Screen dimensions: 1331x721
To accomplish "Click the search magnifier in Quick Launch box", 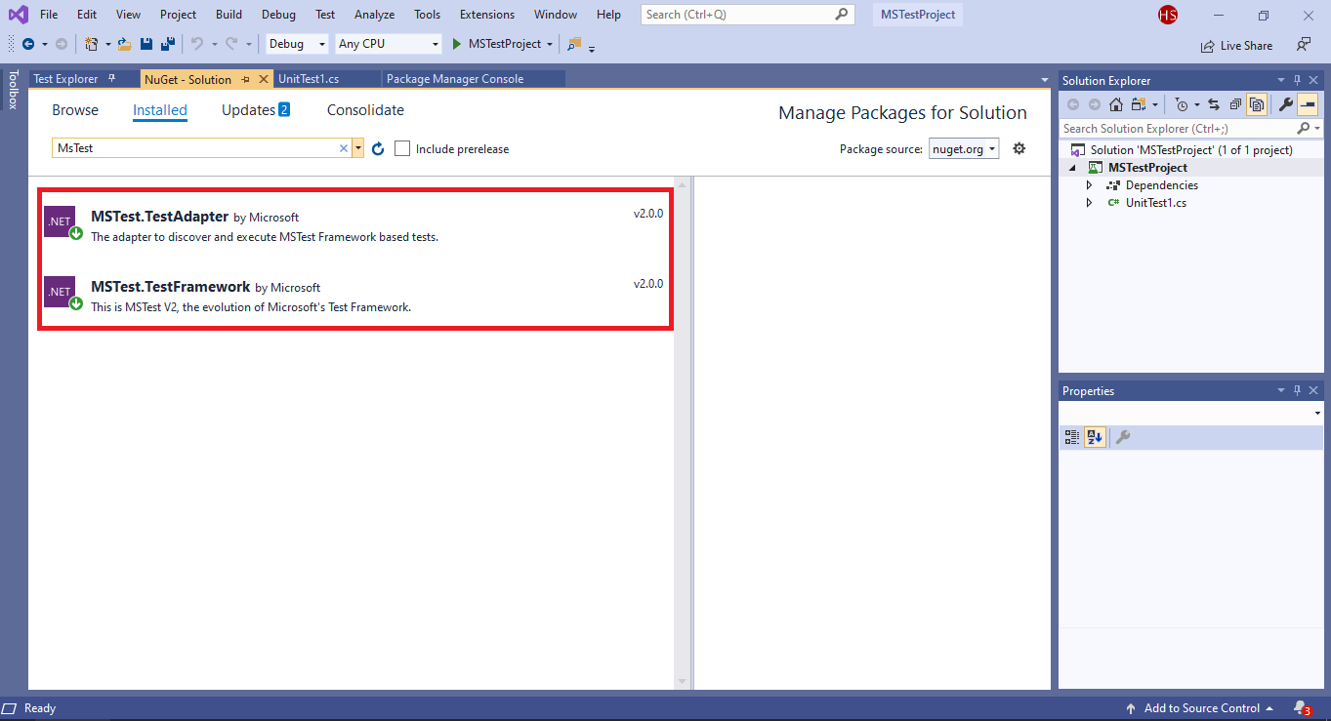I will [842, 15].
